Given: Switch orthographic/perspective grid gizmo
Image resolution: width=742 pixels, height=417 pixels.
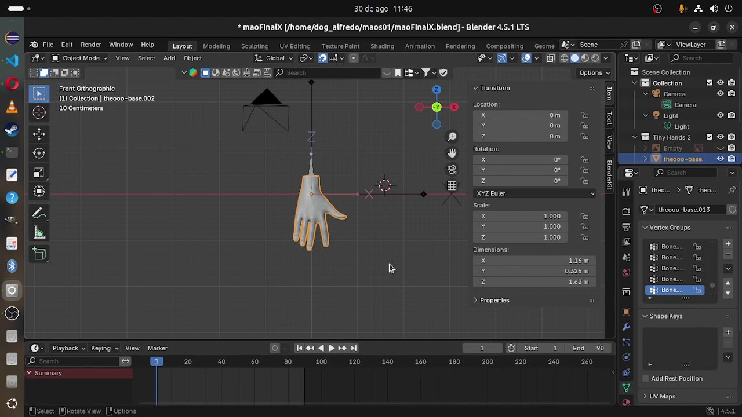Looking at the screenshot, I should 452,186.
